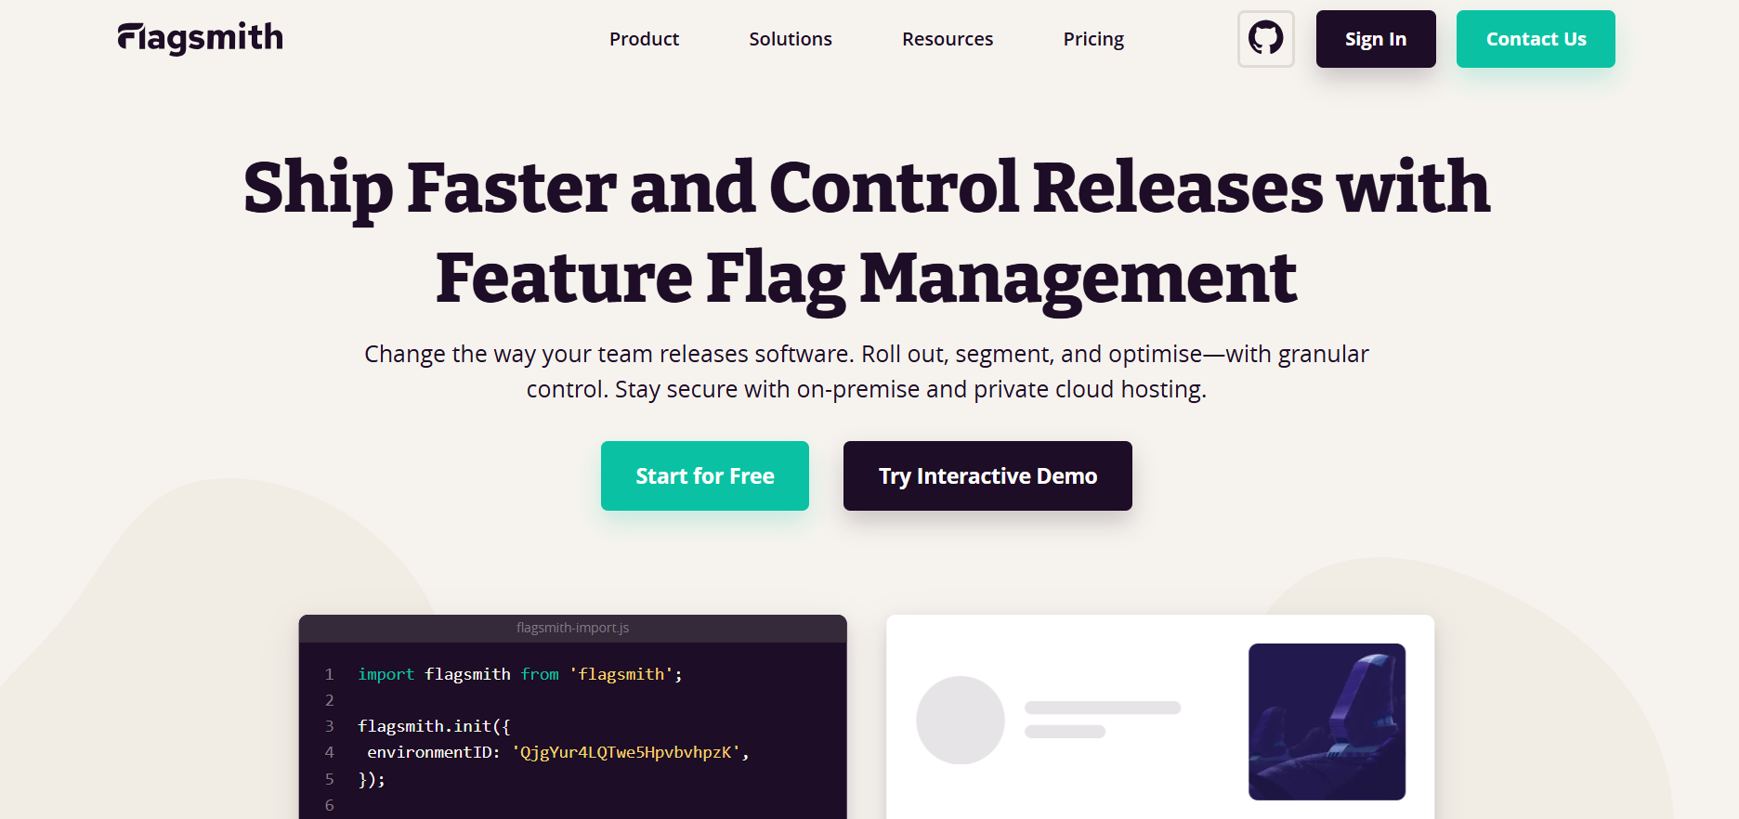Open the GitHub repository icon
This screenshot has width=1739, height=819.
(x=1265, y=39)
